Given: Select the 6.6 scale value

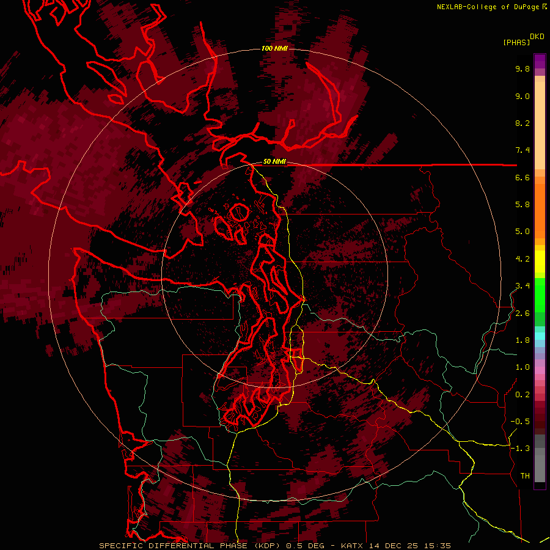Looking at the screenshot, I should [522, 177].
